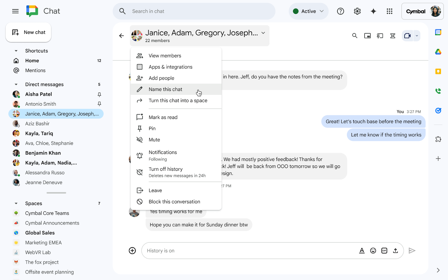This screenshot has width=448, height=280.
Task: Click the History is on input field
Action: pos(252,251)
